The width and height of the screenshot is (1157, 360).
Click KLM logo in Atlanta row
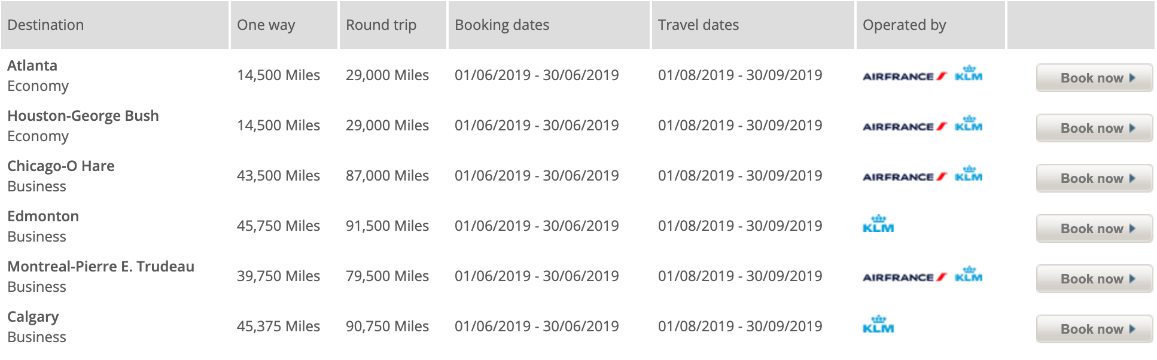[x=969, y=74]
